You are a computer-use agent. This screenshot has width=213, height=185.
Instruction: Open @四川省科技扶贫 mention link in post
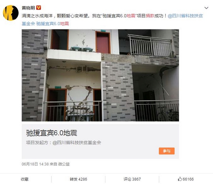pyautogui.click(x=185, y=16)
